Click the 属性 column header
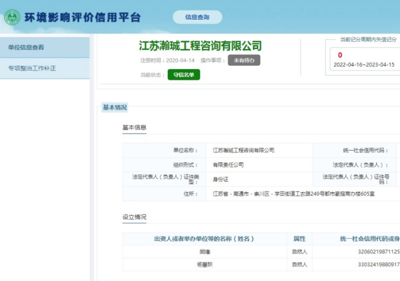The height and width of the screenshot is (281, 400). tap(299, 239)
